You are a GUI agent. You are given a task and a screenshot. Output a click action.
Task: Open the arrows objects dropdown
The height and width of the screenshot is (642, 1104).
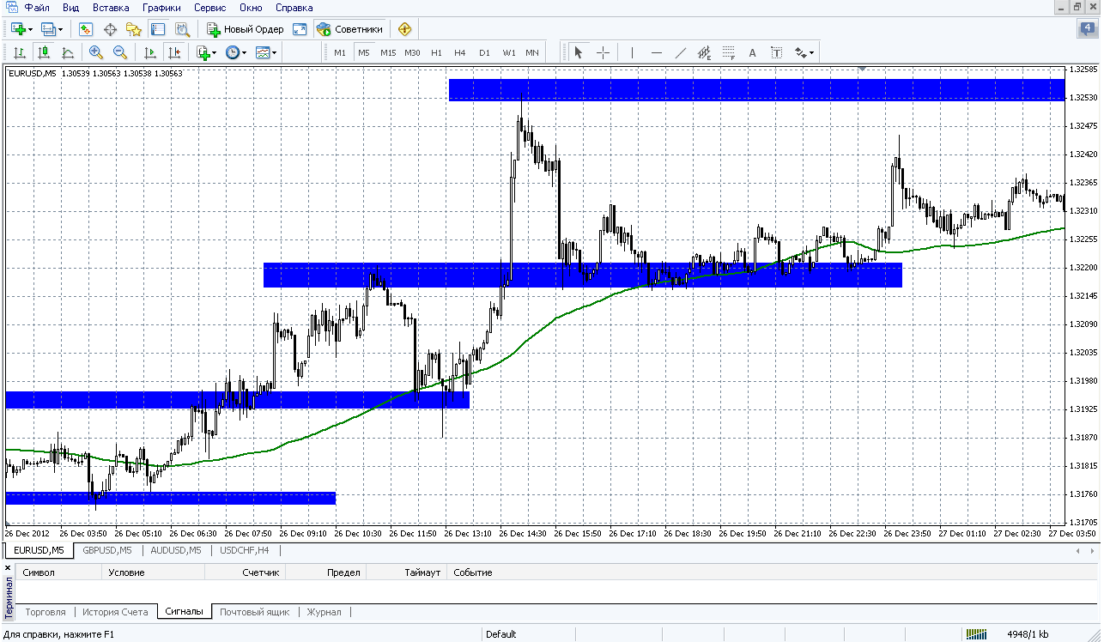[804, 52]
